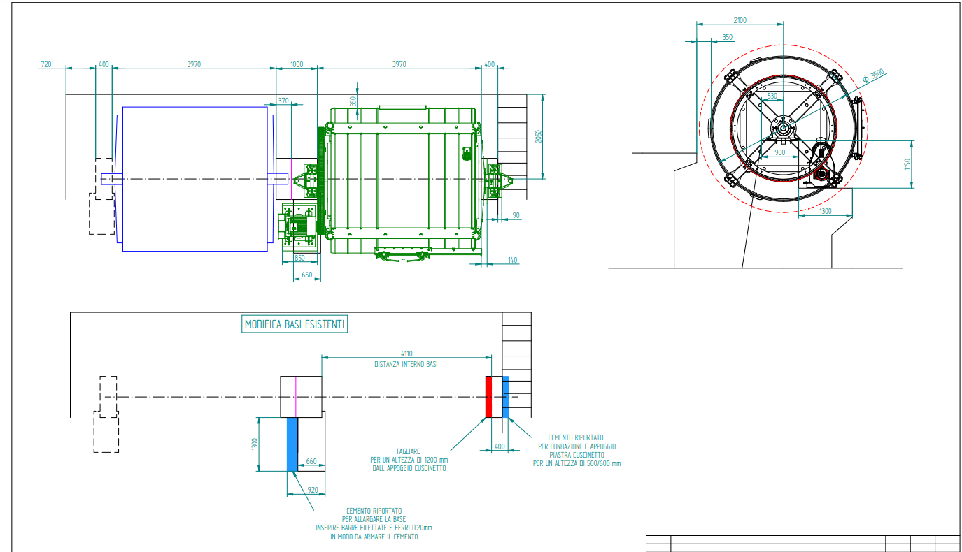Select the vertical 2050 dimension

click(x=538, y=136)
